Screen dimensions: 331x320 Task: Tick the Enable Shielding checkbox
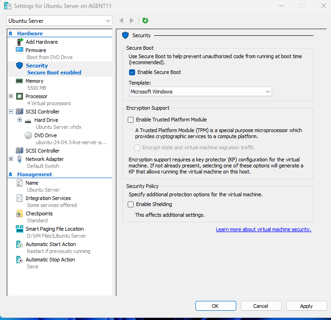point(131,204)
